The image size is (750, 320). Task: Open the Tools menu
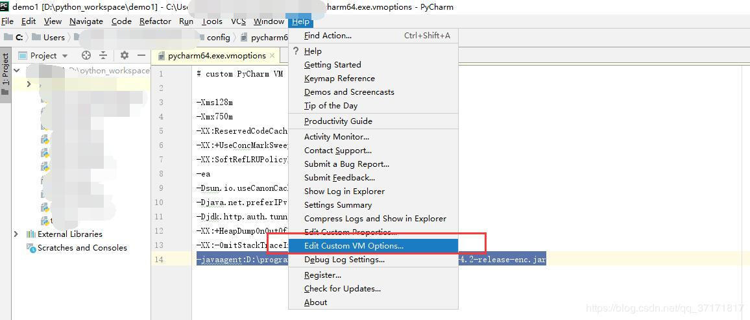pos(212,21)
